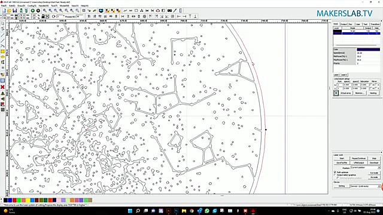Pick the yellow swatch in bottom palette
Viewport: 383px width, 215px height.
[x=28, y=200]
